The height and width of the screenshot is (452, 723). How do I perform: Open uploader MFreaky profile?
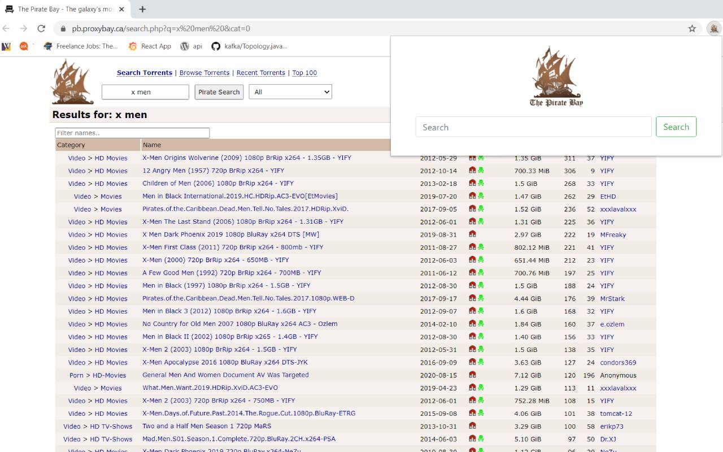click(613, 234)
